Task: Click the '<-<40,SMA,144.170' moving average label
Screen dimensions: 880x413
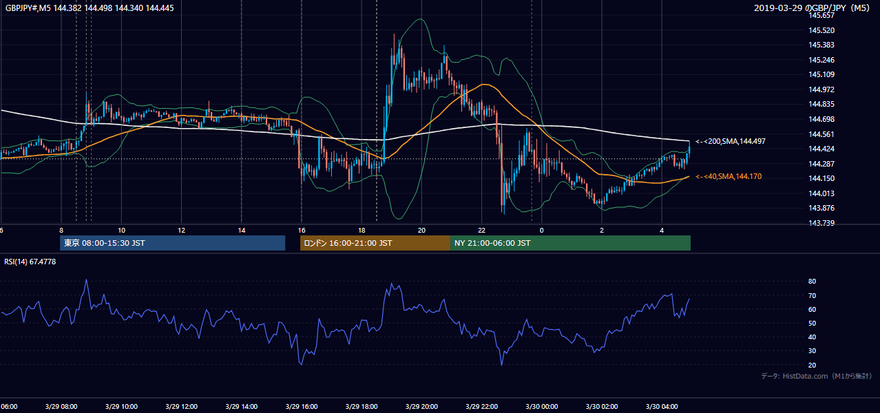Action: pyautogui.click(x=728, y=177)
